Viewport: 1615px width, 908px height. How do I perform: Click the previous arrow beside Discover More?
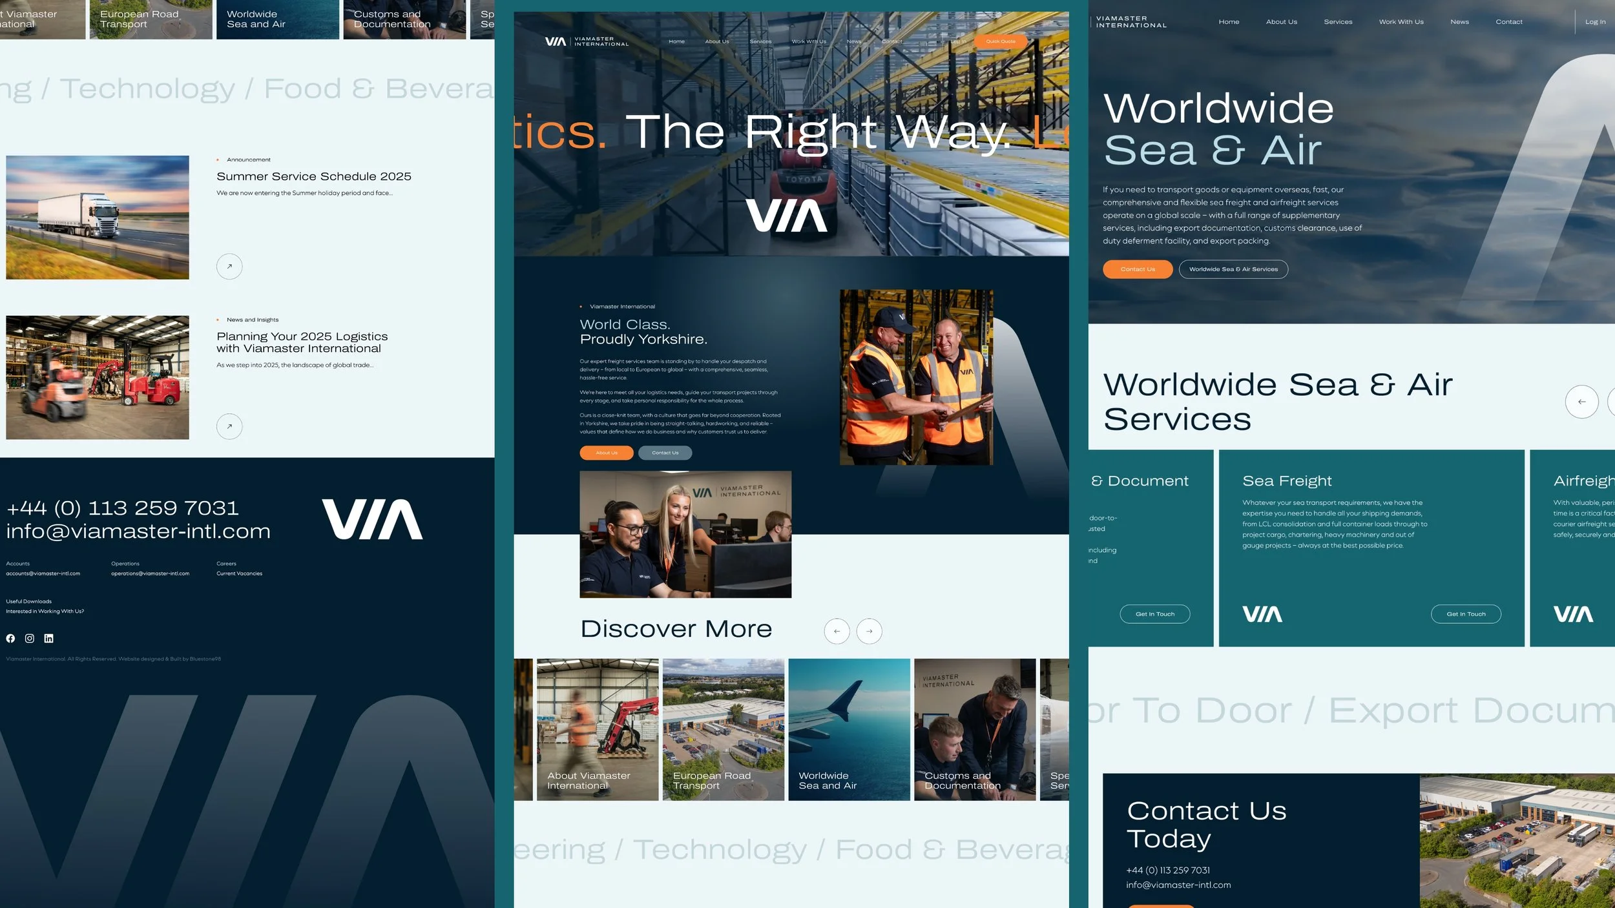coord(837,631)
